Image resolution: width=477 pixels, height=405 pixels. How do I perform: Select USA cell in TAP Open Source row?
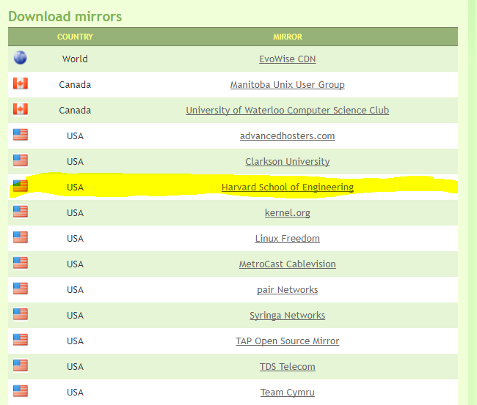pos(75,341)
